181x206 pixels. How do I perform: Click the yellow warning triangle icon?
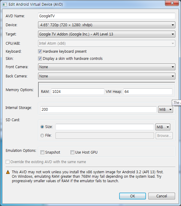pos(8,172)
